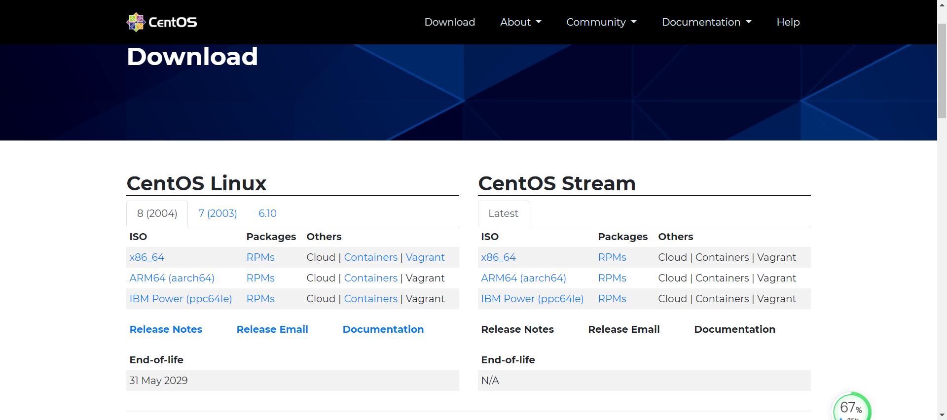The height and width of the screenshot is (420, 947).
Task: Open x86_64 ISO link under CentOS Stream
Action: [498, 257]
